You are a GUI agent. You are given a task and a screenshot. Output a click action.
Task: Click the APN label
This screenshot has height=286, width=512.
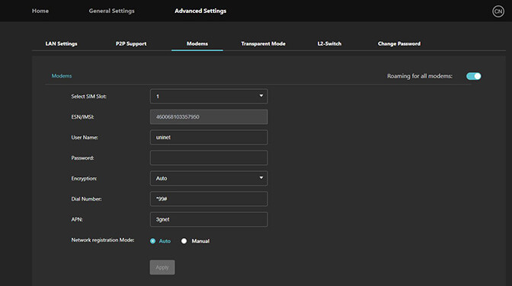77,220
